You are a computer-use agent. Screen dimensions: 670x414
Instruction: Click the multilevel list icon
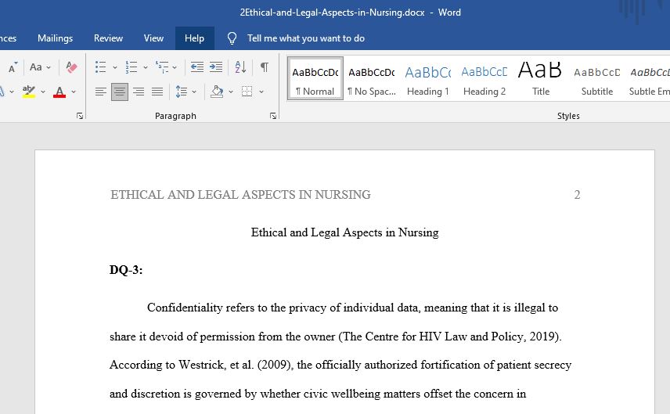(x=162, y=67)
